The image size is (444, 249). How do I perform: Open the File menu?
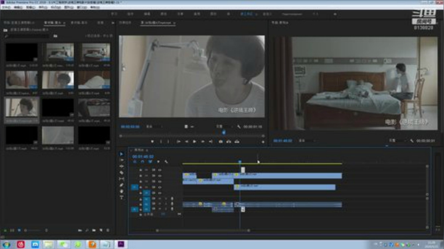(6, 7)
